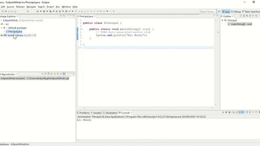This screenshot has width=260, height=146.
Task: Select the (default package) node
Action: coord(17,28)
